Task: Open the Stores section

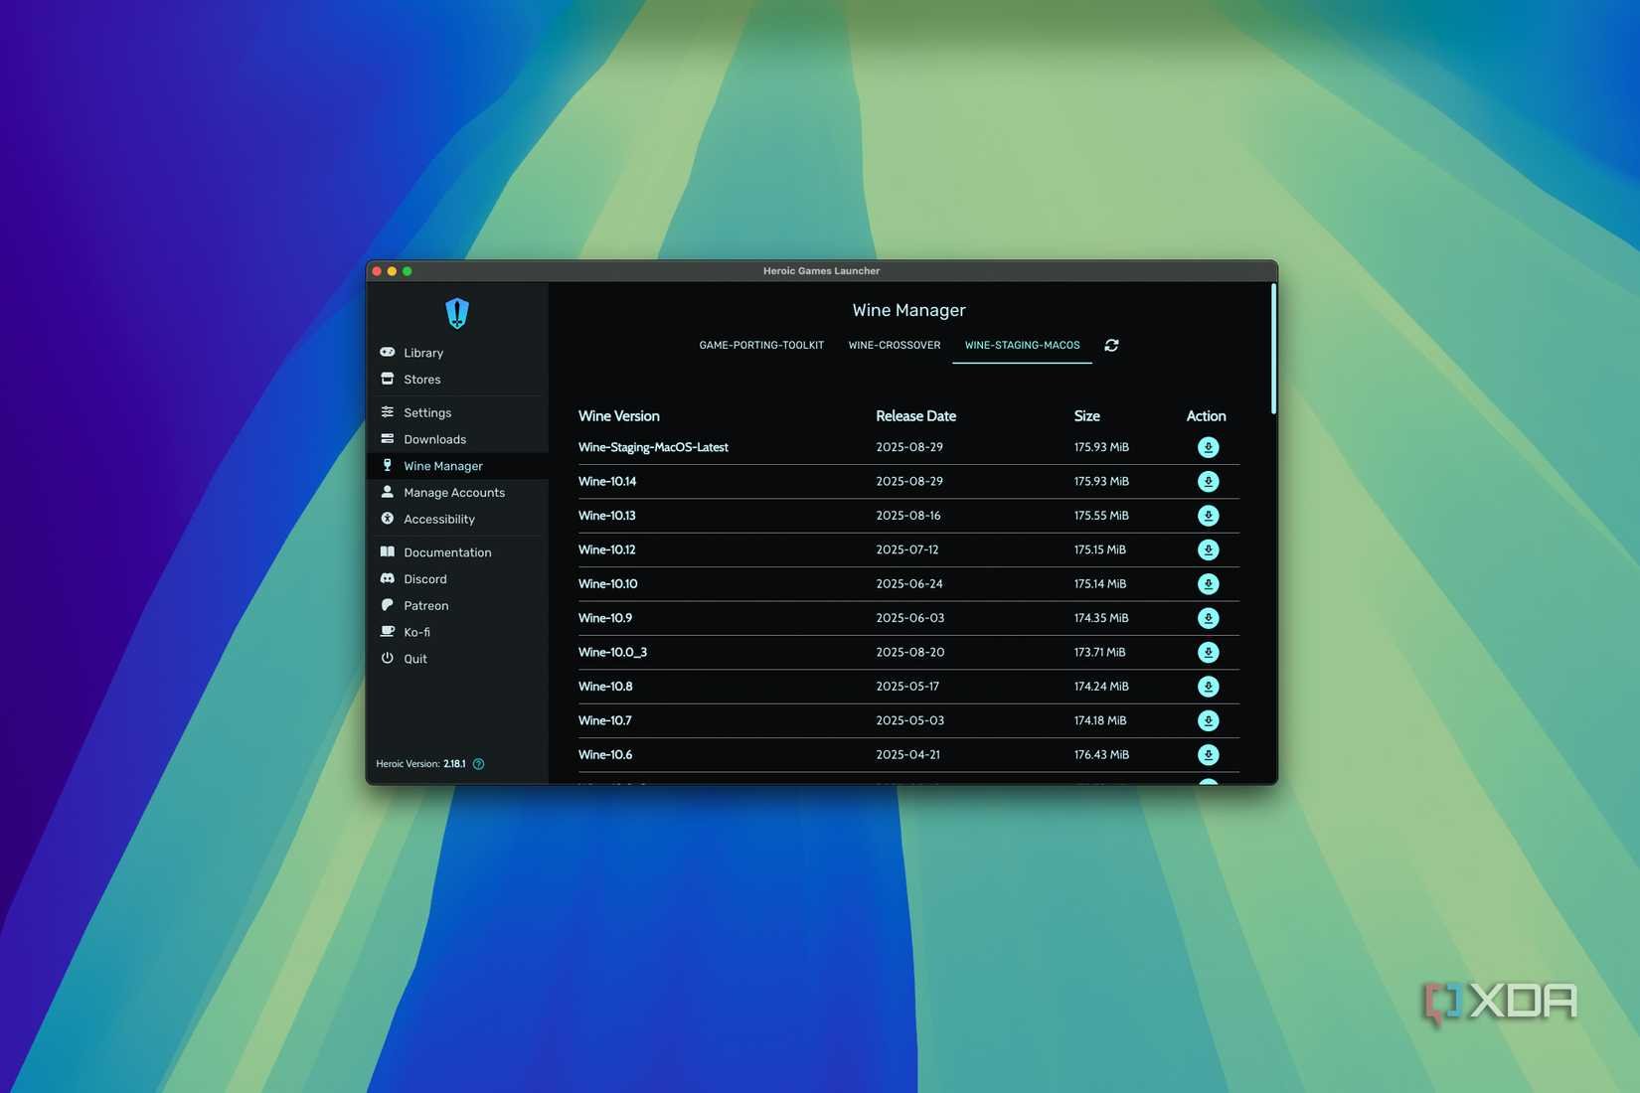Action: click(x=421, y=379)
